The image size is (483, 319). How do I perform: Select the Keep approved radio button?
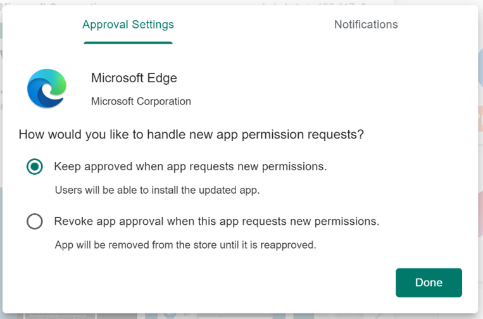34,166
